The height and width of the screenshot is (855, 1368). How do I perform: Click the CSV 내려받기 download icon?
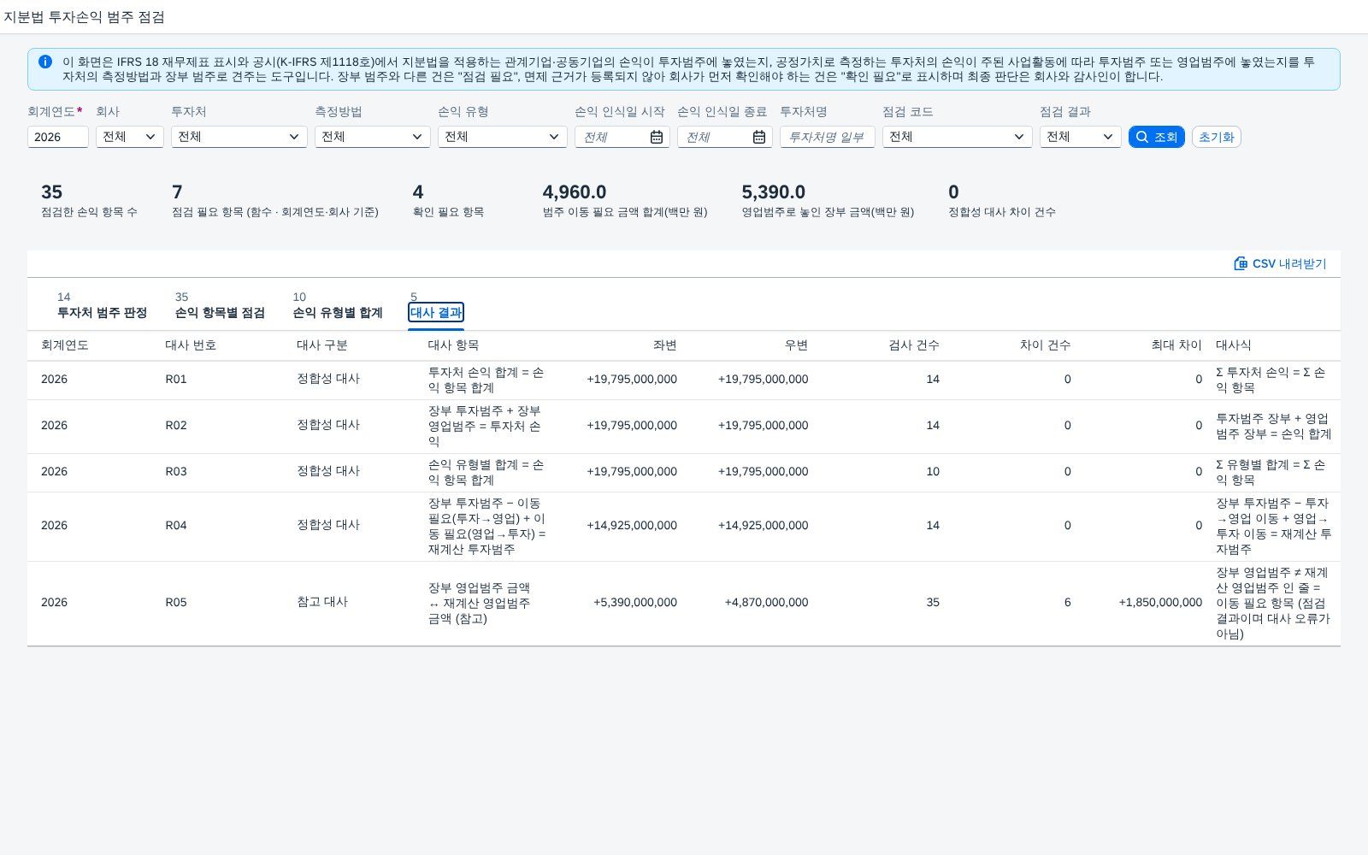1241,263
